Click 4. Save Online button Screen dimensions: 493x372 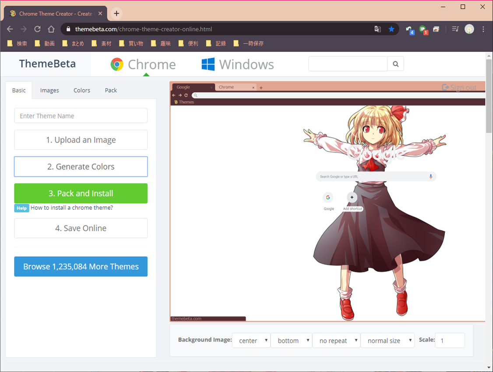pos(81,228)
